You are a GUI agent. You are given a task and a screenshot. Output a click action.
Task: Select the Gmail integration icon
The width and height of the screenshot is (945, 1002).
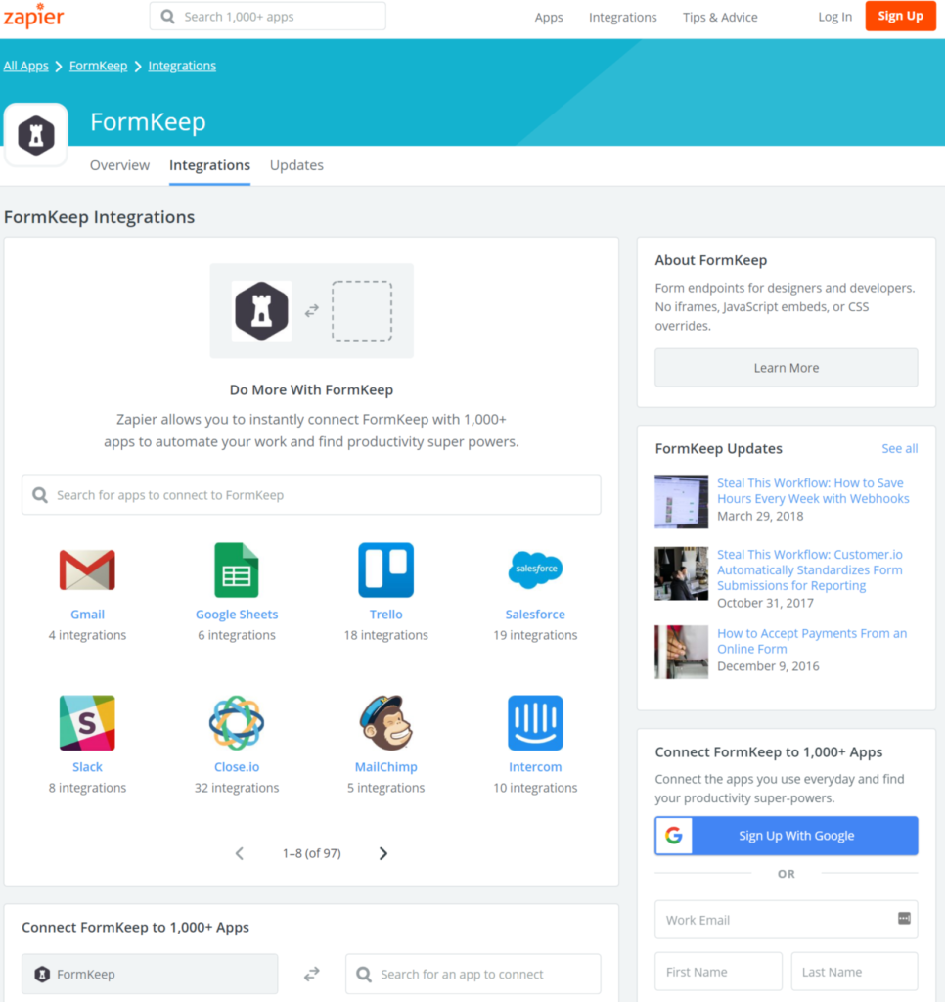[87, 569]
